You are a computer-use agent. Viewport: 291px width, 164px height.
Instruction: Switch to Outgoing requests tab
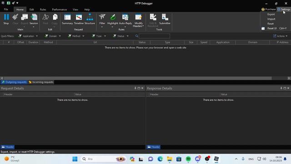[14, 82]
